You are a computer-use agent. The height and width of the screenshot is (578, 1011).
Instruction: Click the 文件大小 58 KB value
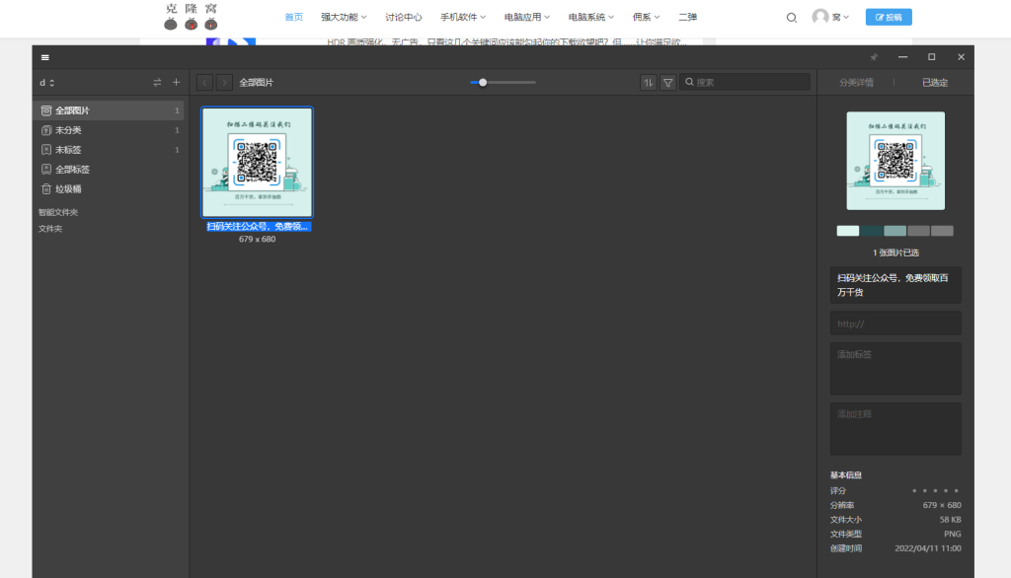tap(950, 520)
